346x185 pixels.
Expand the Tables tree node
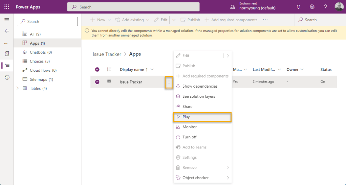[x=18, y=88]
